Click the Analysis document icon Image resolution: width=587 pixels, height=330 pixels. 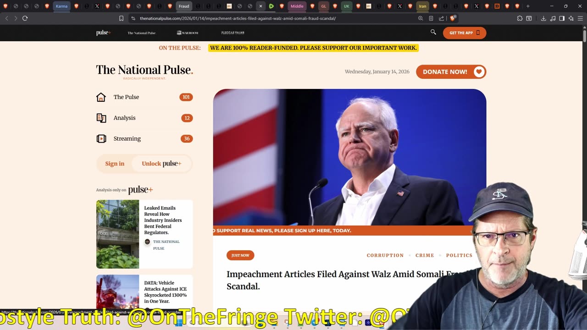[x=101, y=118]
